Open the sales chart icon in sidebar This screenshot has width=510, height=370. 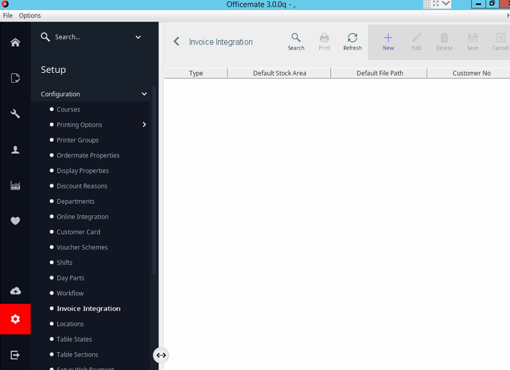click(x=15, y=185)
